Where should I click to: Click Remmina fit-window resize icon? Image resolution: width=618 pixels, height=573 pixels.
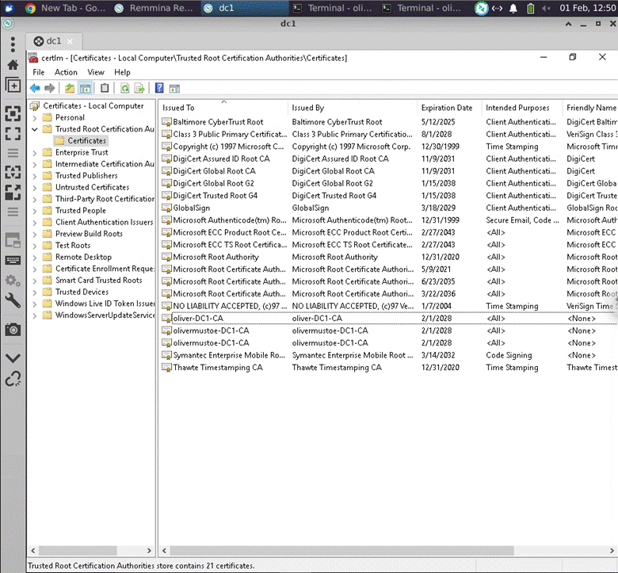point(13,113)
